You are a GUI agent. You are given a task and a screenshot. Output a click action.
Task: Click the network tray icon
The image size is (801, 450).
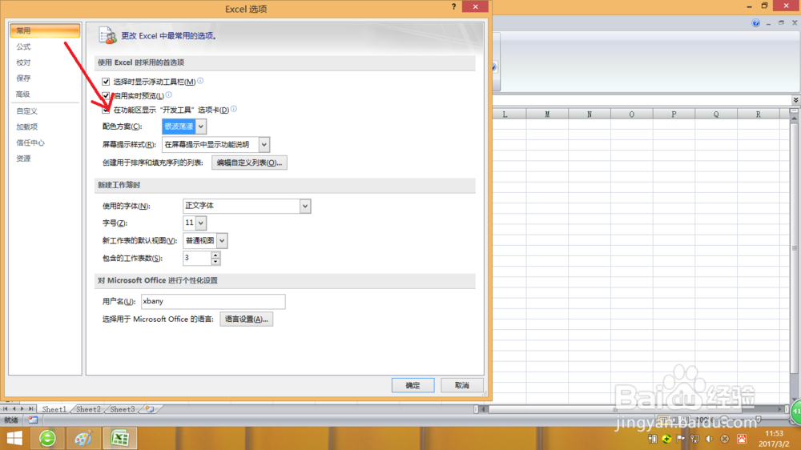click(x=694, y=439)
